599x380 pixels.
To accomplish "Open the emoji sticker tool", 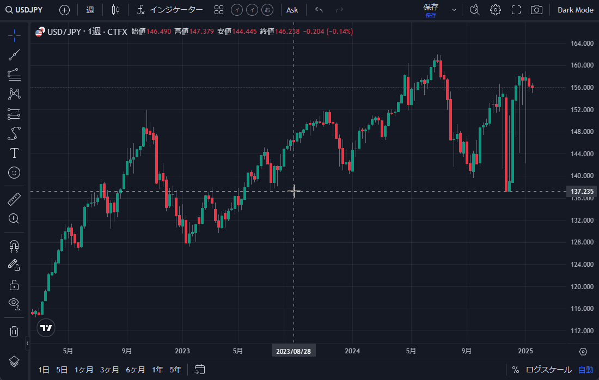I will coord(14,173).
